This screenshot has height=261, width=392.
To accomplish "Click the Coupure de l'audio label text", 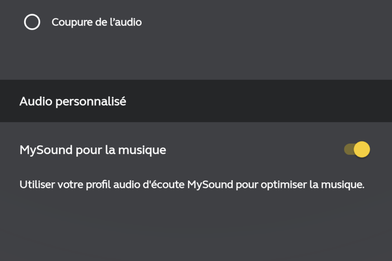I will click(x=97, y=22).
